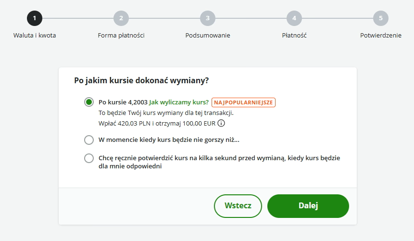This screenshot has width=414, height=241.
Task: Go back using the Wstecz button
Action: pyautogui.click(x=238, y=206)
